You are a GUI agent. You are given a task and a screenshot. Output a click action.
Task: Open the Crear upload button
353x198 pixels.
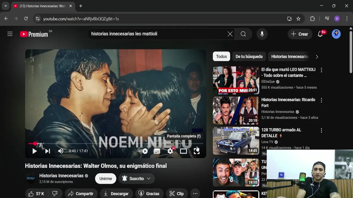point(300,34)
